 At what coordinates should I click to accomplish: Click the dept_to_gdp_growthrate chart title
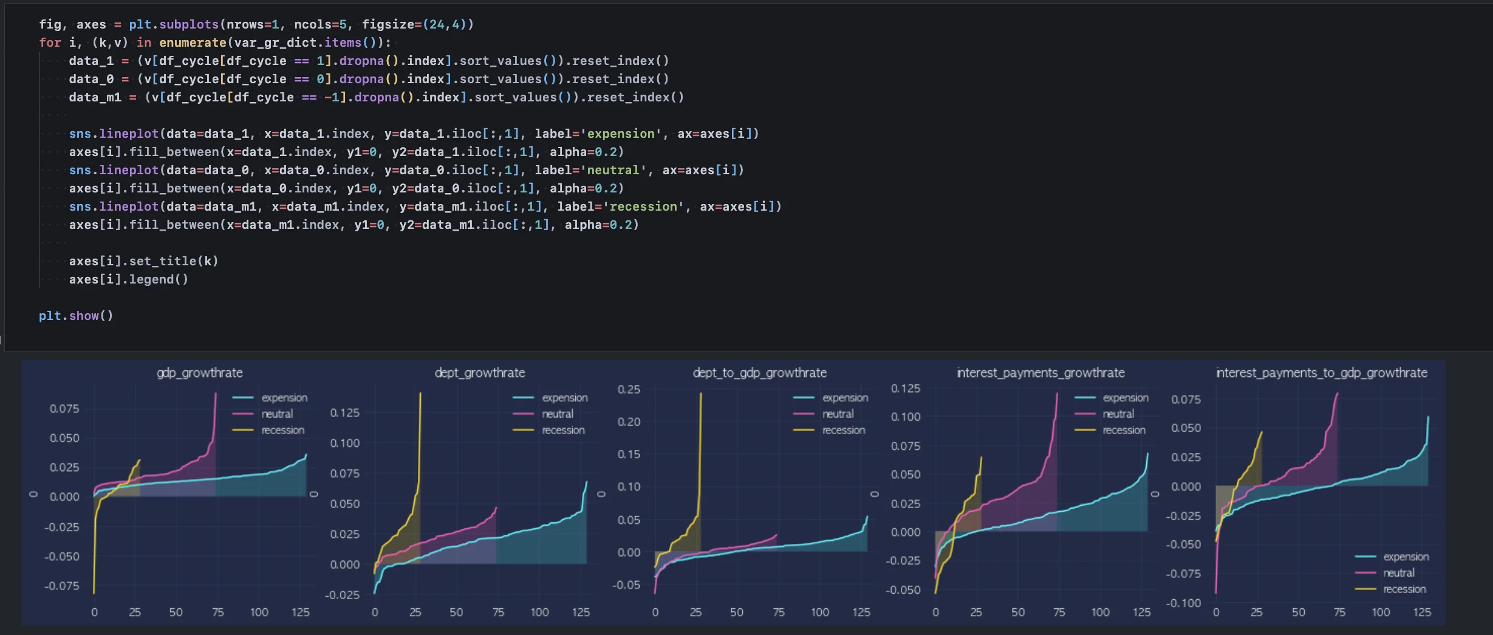pos(759,373)
